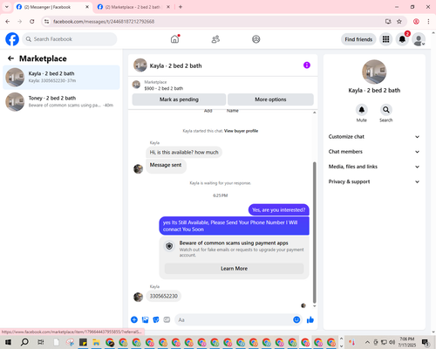The width and height of the screenshot is (436, 349).
Task: Send a thumbs up like
Action: pos(310,320)
